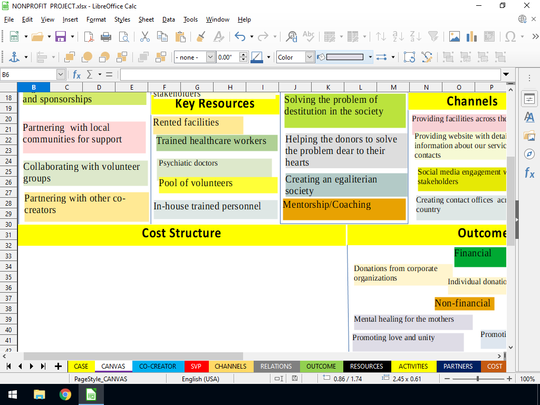Open the Format menu

click(96, 20)
